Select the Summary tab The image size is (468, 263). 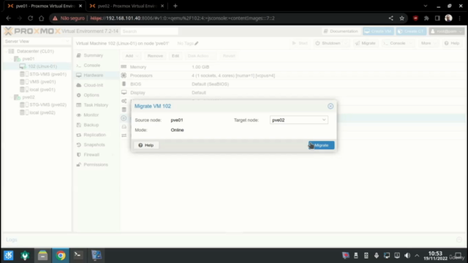click(x=93, y=56)
